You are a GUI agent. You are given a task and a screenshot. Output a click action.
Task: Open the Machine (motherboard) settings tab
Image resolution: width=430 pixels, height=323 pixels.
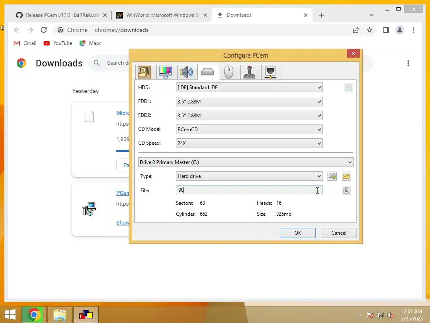pos(145,72)
